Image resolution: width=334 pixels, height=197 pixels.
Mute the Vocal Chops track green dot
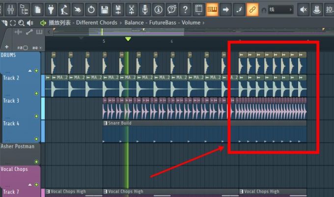36,185
